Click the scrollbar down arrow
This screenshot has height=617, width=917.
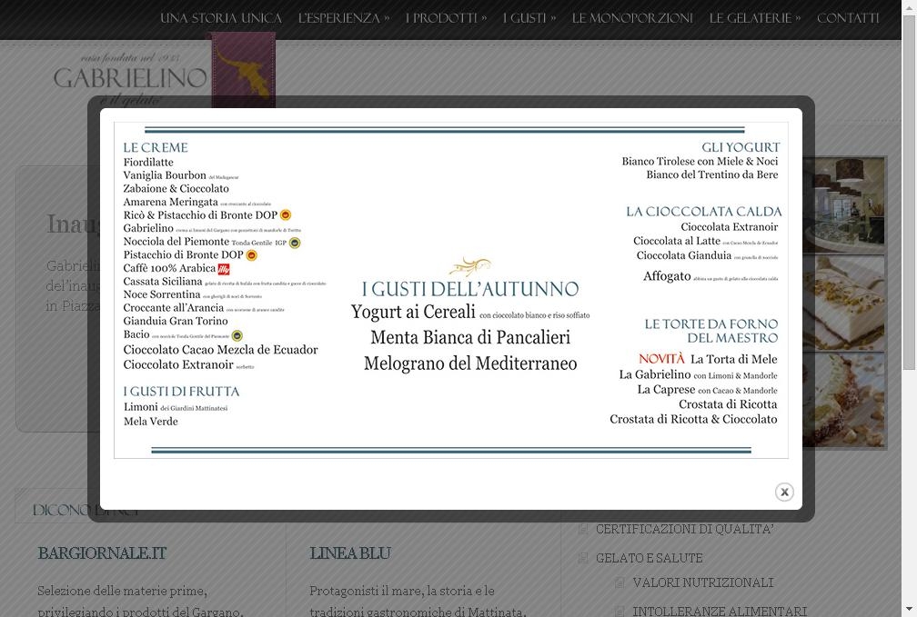pos(909,612)
